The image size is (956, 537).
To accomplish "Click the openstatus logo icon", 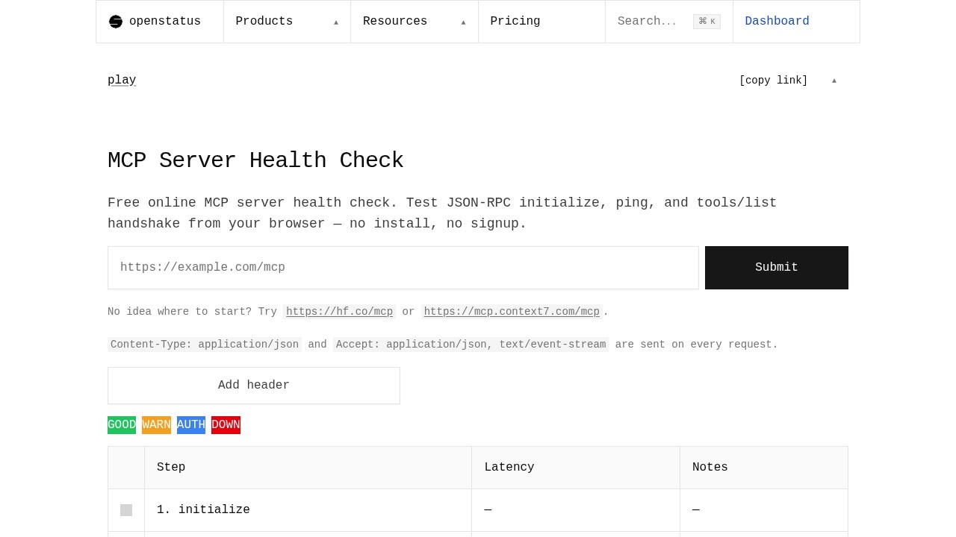I will point(116,22).
